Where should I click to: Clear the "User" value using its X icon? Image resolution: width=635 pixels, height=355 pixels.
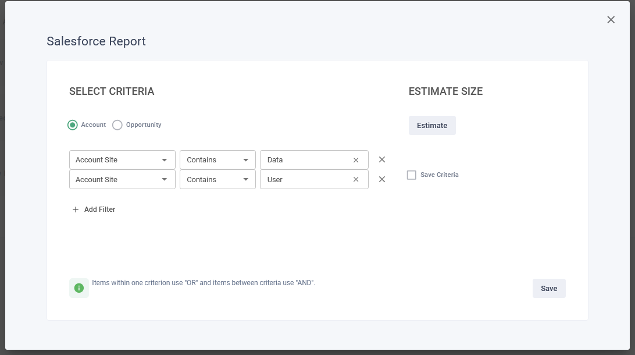pyautogui.click(x=355, y=179)
